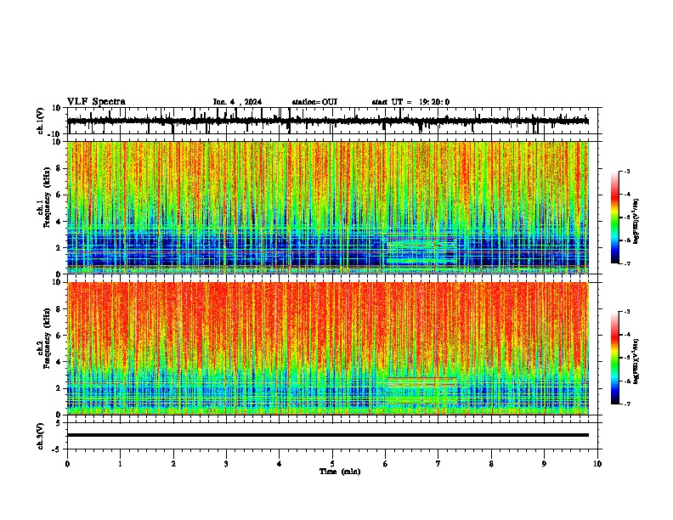673x520 pixels.
Task: Click the 'station=OUJ' label
Action: [314, 102]
